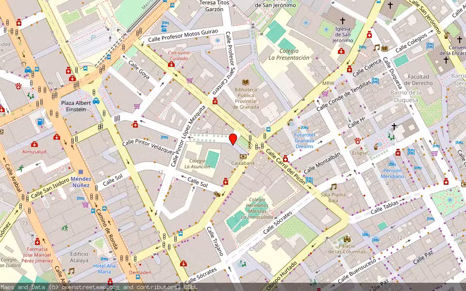The width and height of the screenshot is (466, 291).
Task: Click the Calle Pintor Velázquez street name
Action: click(149, 146)
